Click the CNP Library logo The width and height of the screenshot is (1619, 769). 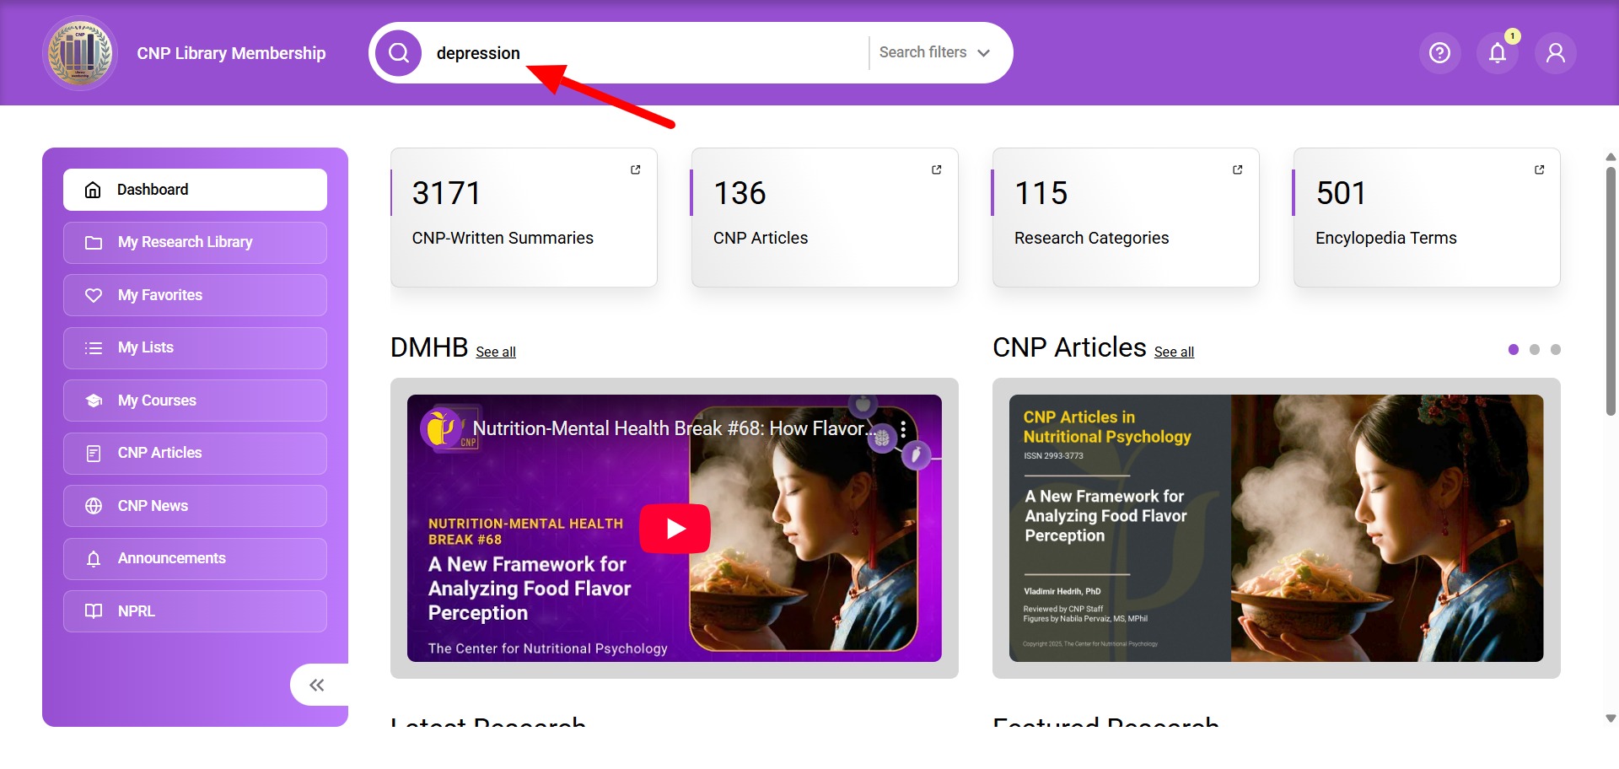click(80, 53)
